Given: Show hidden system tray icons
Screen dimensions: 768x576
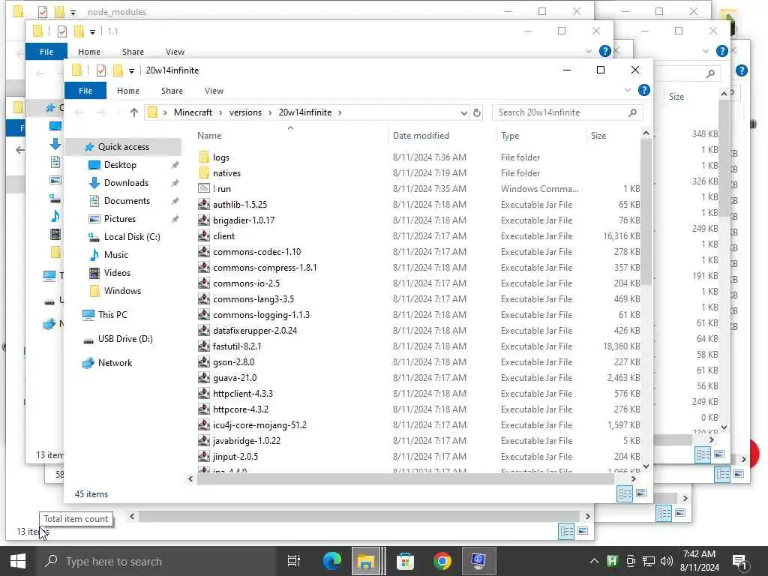Looking at the screenshot, I should pos(594,561).
